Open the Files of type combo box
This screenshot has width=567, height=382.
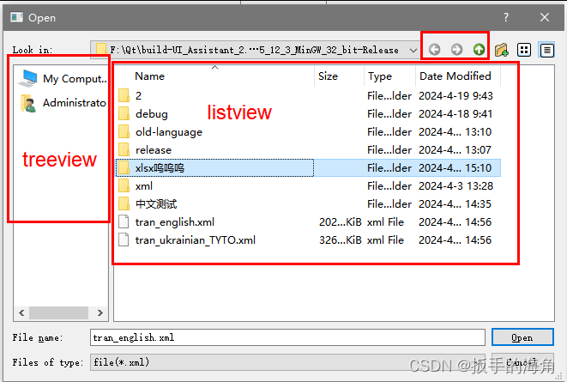287,362
